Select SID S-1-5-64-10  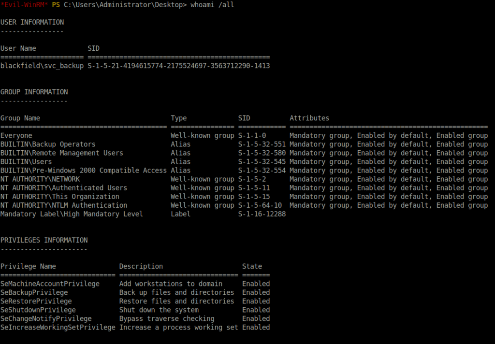pyautogui.click(x=260, y=205)
